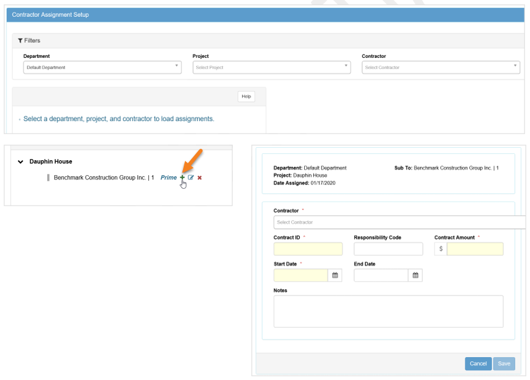
Task: Click the 'Department: Default Department' summary text
Action: tap(310, 168)
